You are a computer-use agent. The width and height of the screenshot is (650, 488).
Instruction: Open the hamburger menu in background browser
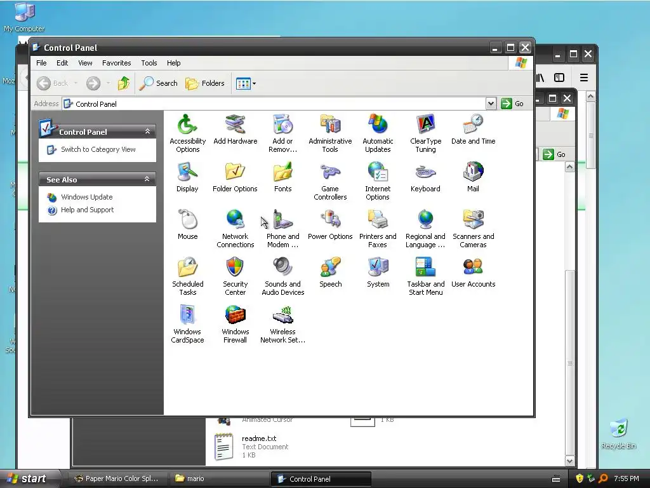[x=584, y=78]
